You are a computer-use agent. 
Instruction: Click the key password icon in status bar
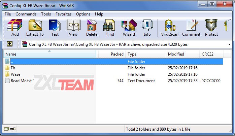tap(13, 129)
